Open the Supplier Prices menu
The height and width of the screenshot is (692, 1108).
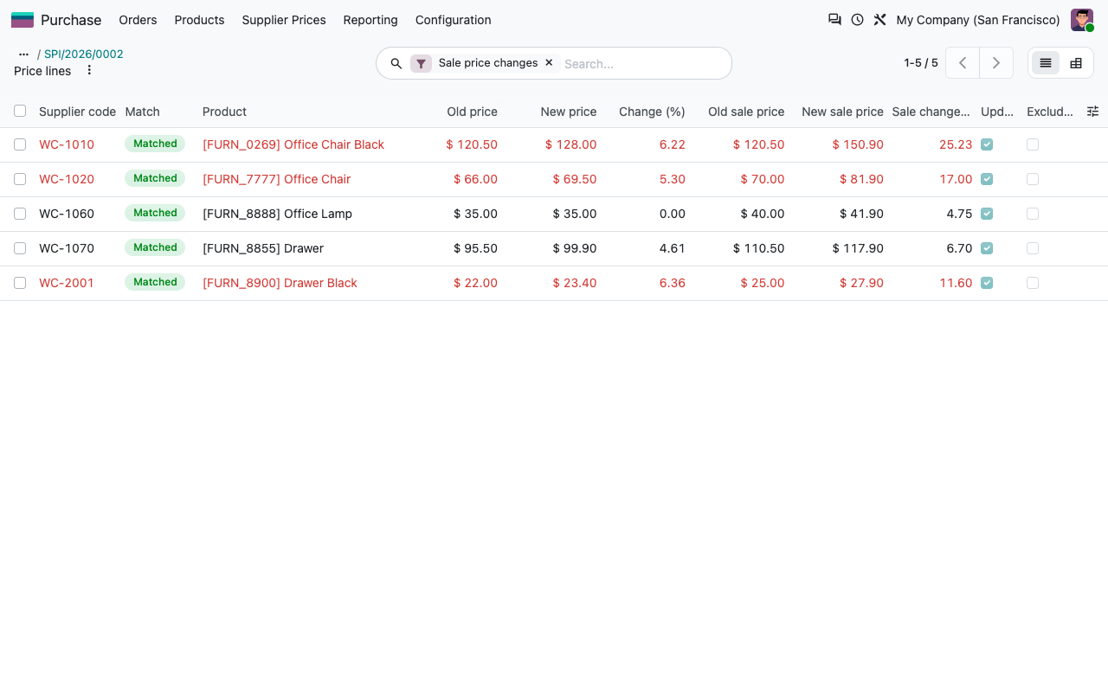pos(284,20)
